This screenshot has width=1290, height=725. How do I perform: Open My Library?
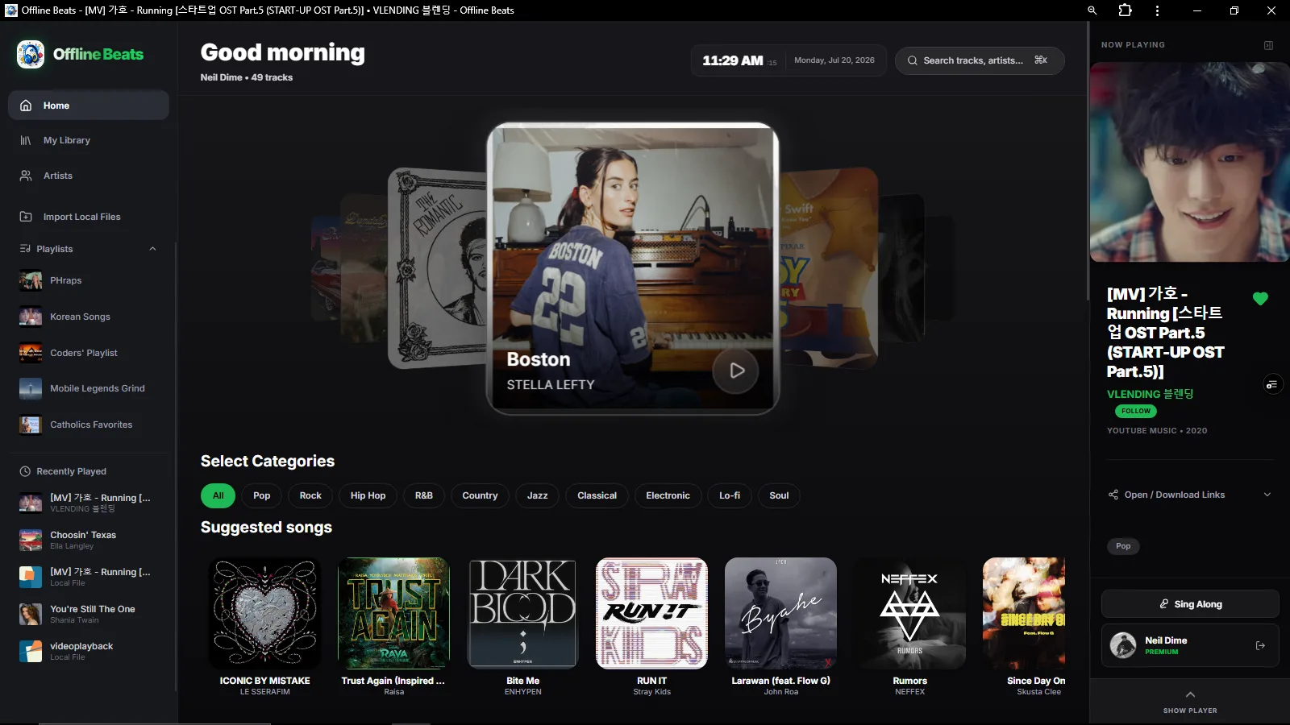(x=89, y=140)
